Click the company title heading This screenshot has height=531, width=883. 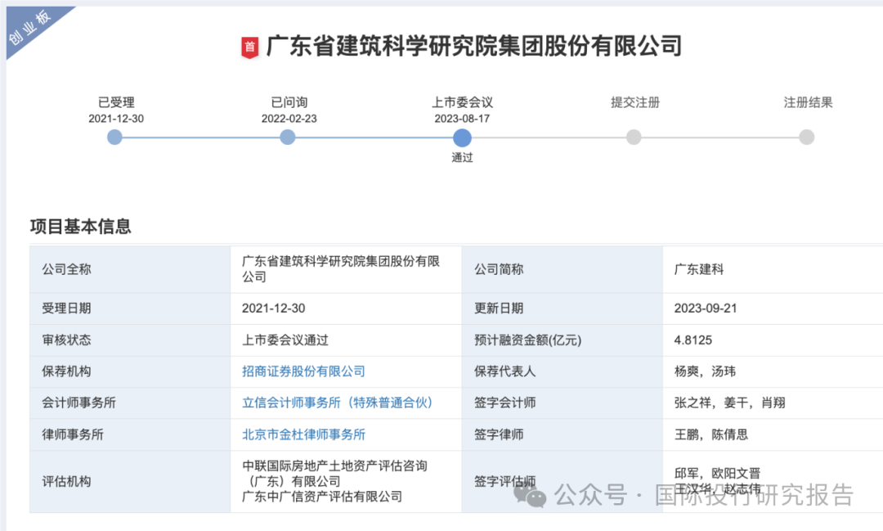[x=473, y=46]
